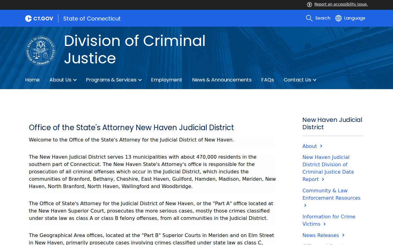Viewport: 393px width, 245px height.
Task: Open the News Releases sidebar link
Action: pyautogui.click(x=321, y=235)
